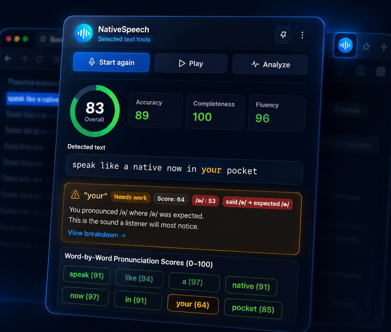
Task: Open a new tab with plus icon
Action: pyautogui.click(x=384, y=47)
